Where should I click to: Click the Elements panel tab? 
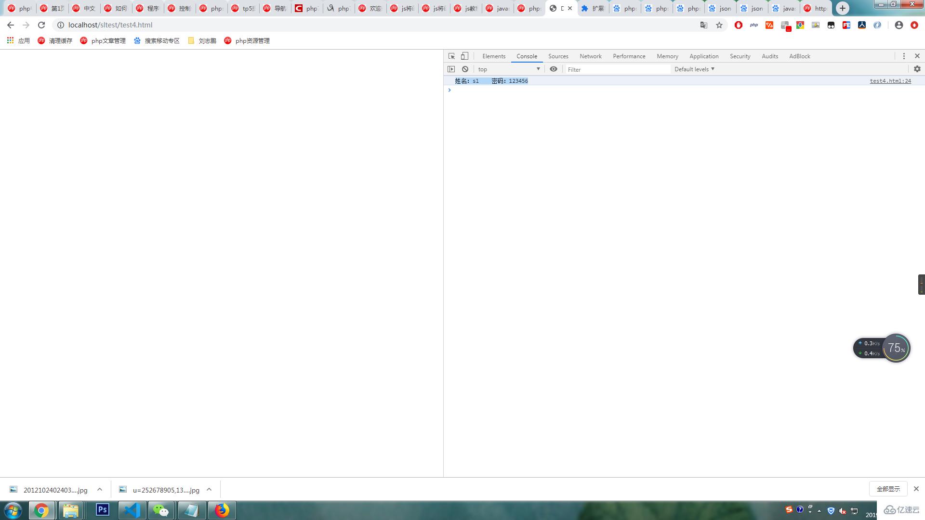(494, 56)
